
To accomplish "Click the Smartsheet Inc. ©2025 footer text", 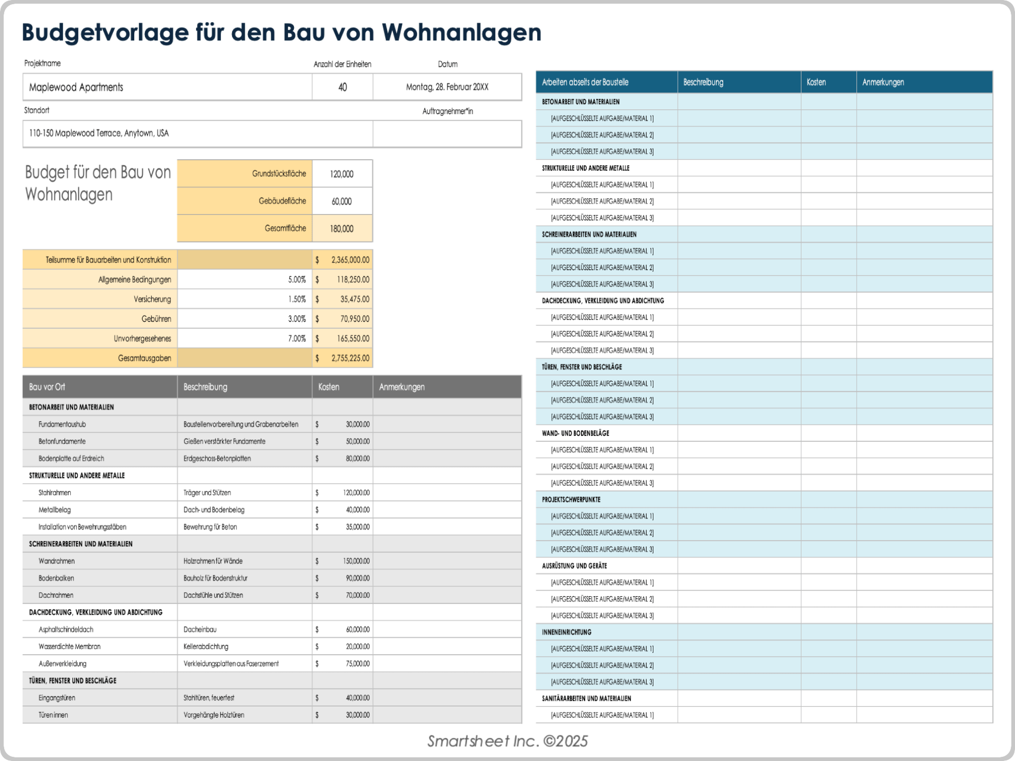I will point(506,741).
